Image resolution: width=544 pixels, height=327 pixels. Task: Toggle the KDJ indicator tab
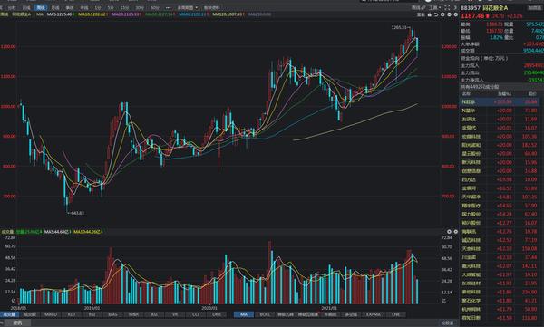71,314
